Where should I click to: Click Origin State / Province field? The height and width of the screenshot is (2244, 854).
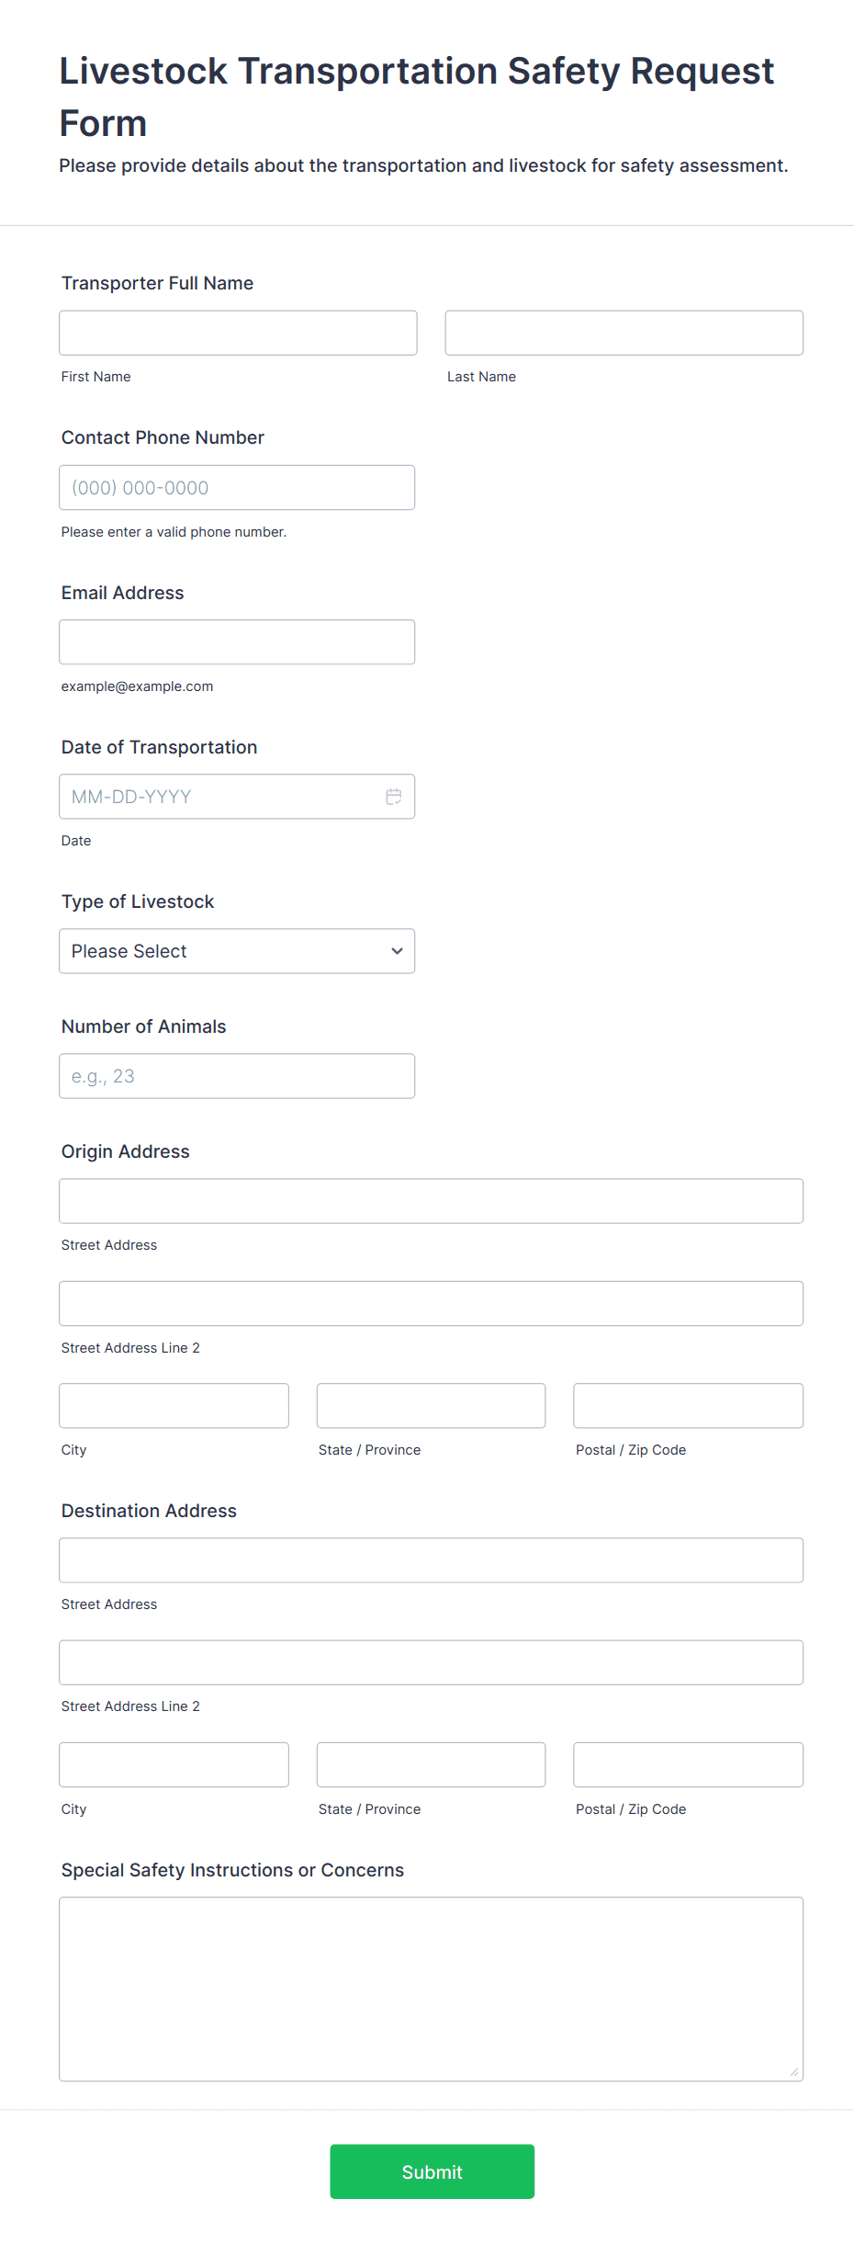pyautogui.click(x=431, y=1406)
